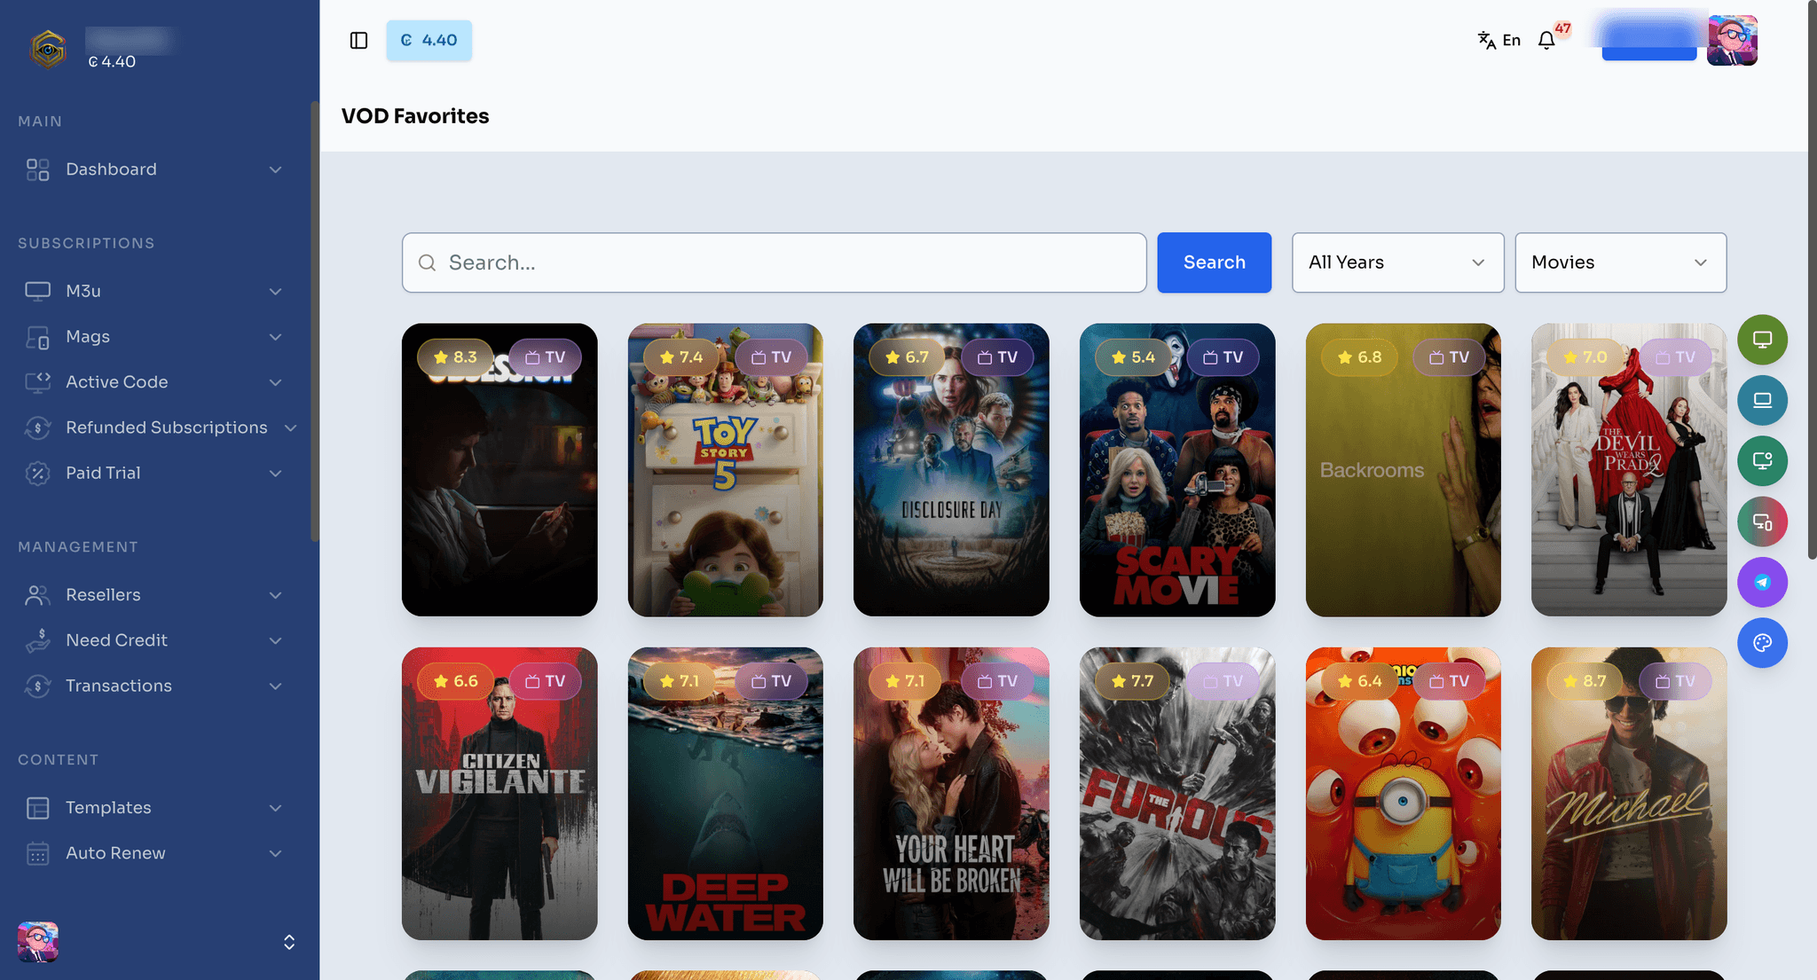Screen dimensions: 1817x980
Task: Click the 6.7 rating on Disclosure Day
Action: point(908,357)
